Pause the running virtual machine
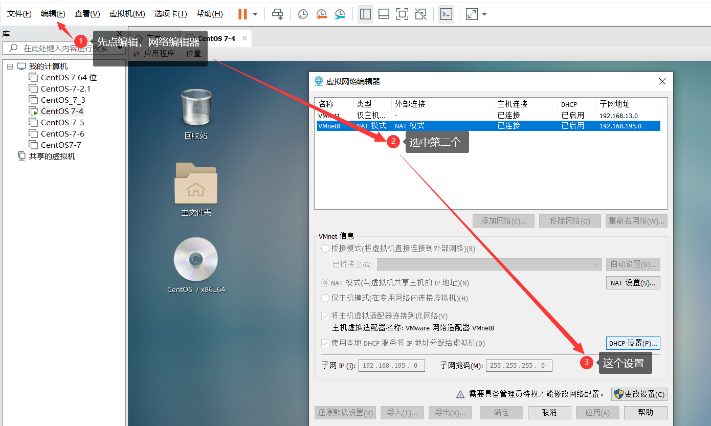Viewport: 711px width, 426px height. click(x=242, y=14)
